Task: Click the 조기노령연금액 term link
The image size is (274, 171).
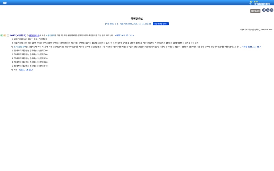Action: [20, 47]
